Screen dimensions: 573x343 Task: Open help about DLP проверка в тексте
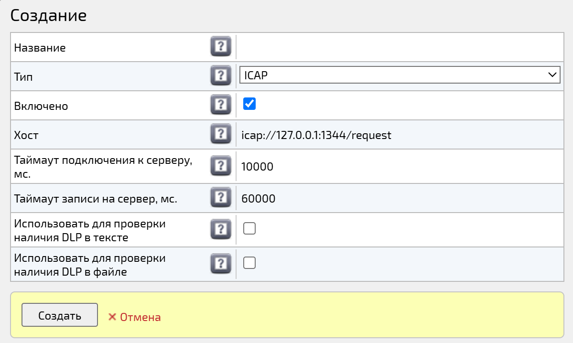coord(221,229)
